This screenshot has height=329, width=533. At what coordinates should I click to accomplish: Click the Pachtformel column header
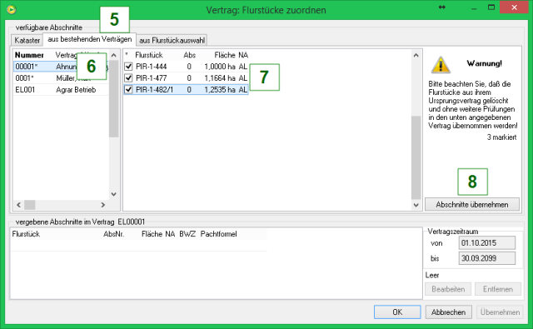[218, 234]
